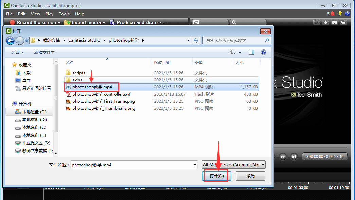Open the Tools menu
Viewport: 355px width, 200px height.
(65, 14)
